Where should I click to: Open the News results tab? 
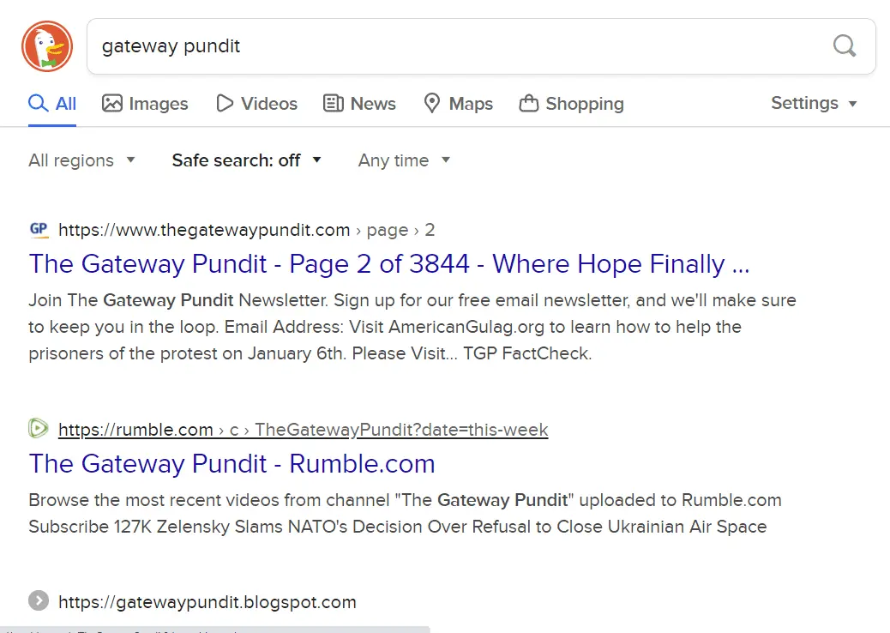(359, 104)
